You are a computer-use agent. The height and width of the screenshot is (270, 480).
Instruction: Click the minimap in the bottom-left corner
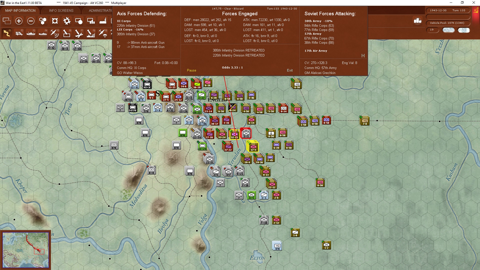25,250
